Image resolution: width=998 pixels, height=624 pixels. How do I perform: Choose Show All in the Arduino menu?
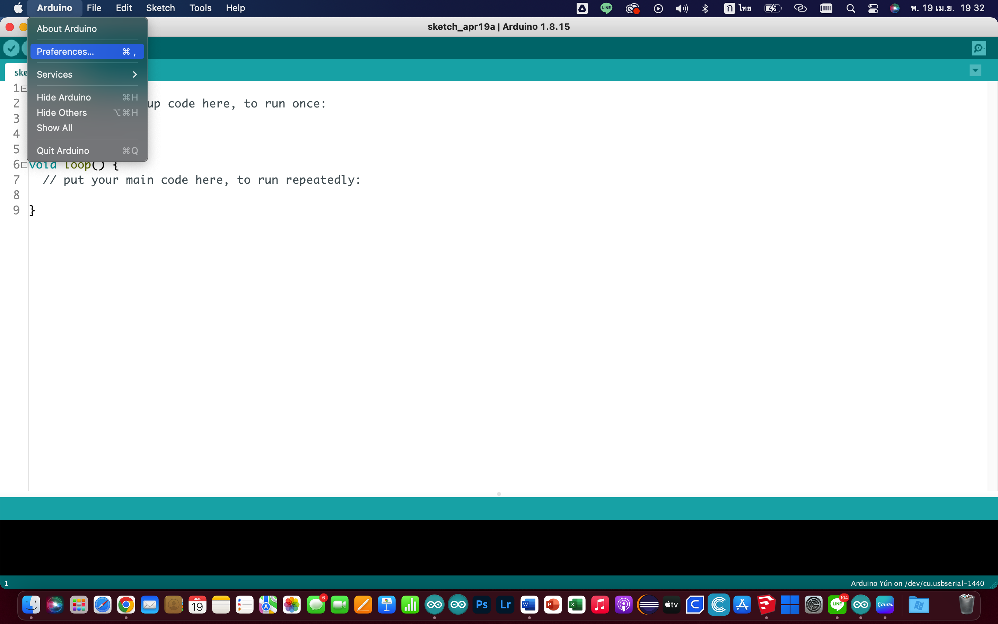(87, 128)
